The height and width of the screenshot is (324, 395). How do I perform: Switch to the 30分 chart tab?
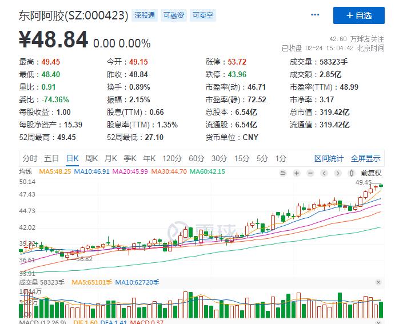219,158
